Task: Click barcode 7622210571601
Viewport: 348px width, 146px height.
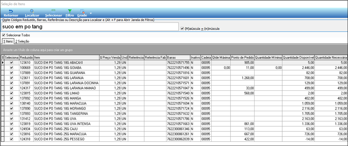Action: pos(178,78)
